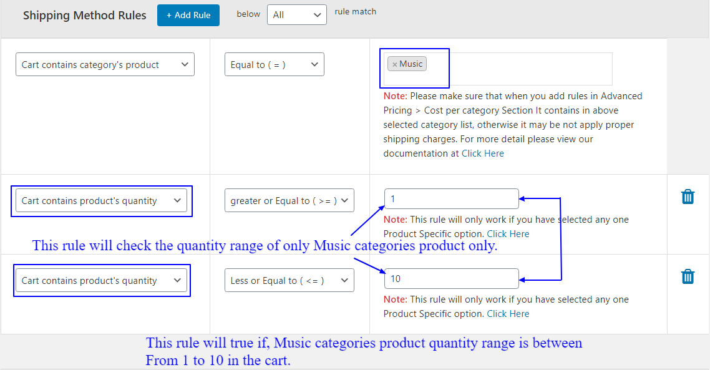This screenshot has height=370, width=710.
Task: Open 'Less or Equal to ( <= )' dropdown
Action: point(289,280)
